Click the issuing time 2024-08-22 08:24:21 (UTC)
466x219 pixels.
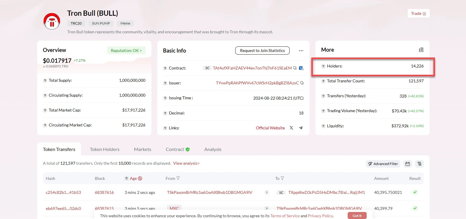click(278, 98)
